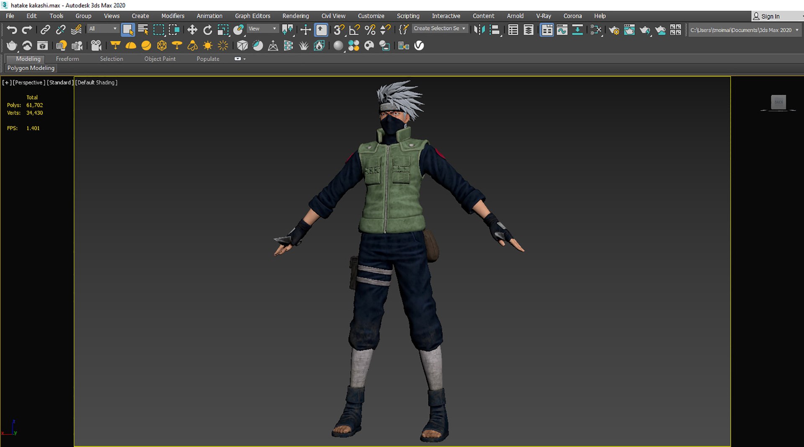
Task: Click the teapot icon at start of second toolbar
Action: tap(12, 45)
